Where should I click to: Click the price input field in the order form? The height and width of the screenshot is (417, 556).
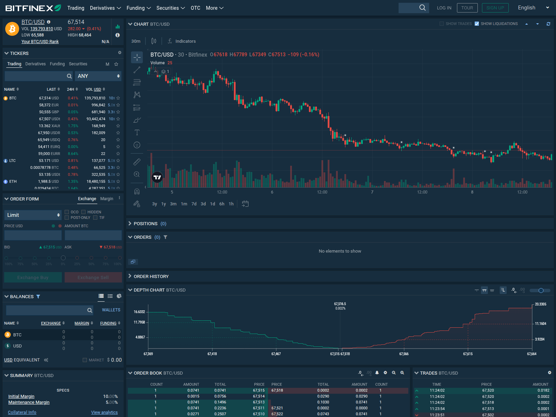pyautogui.click(x=33, y=235)
